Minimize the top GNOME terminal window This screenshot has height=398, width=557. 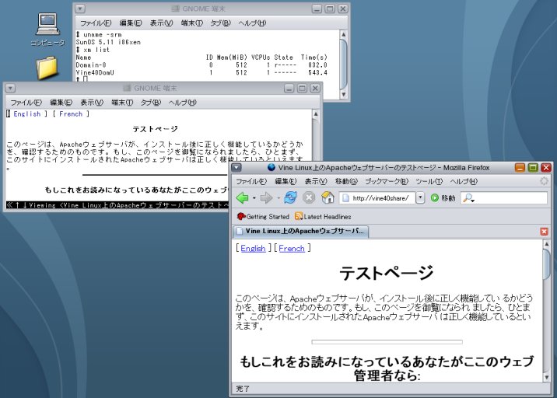point(317,9)
